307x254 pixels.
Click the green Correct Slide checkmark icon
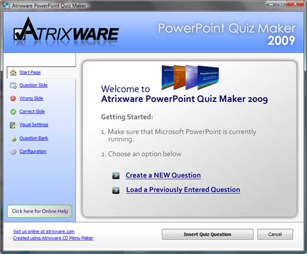[x=13, y=112]
